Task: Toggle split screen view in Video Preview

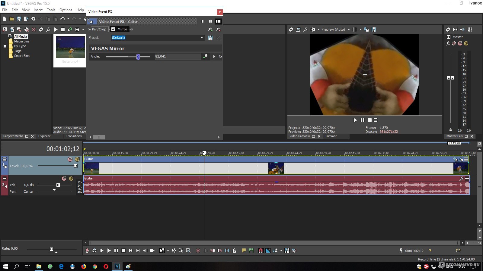Action: coord(313,30)
